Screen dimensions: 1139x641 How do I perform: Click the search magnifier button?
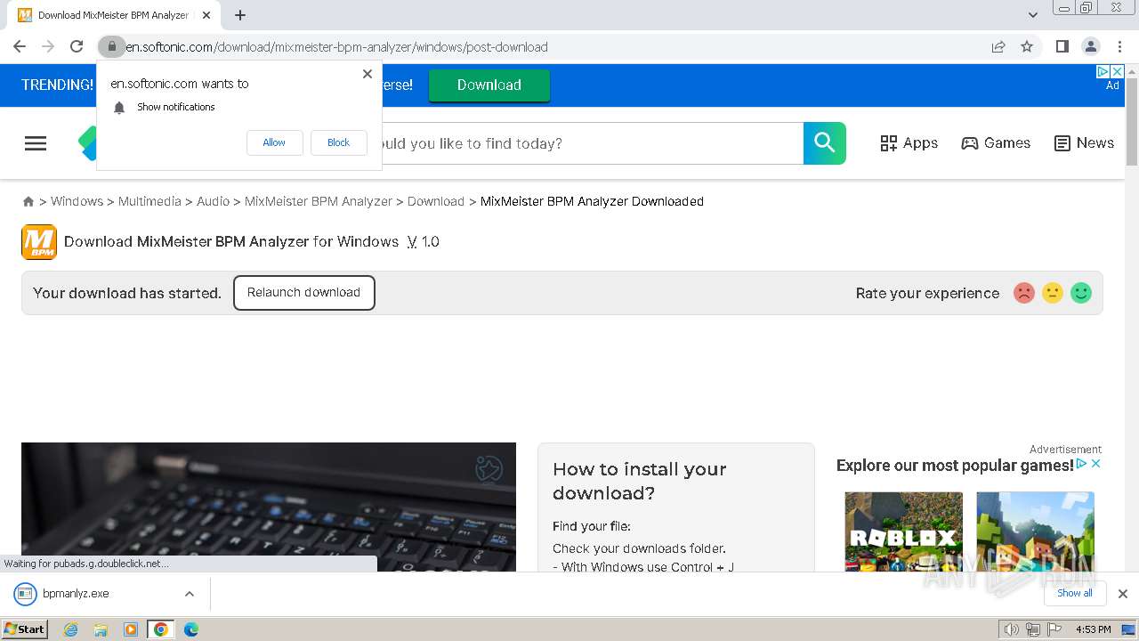coord(825,143)
